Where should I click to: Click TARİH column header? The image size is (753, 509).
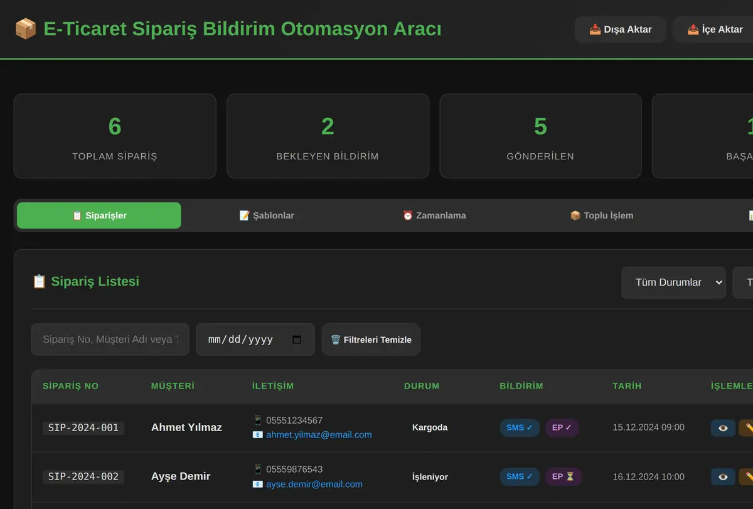(x=627, y=386)
